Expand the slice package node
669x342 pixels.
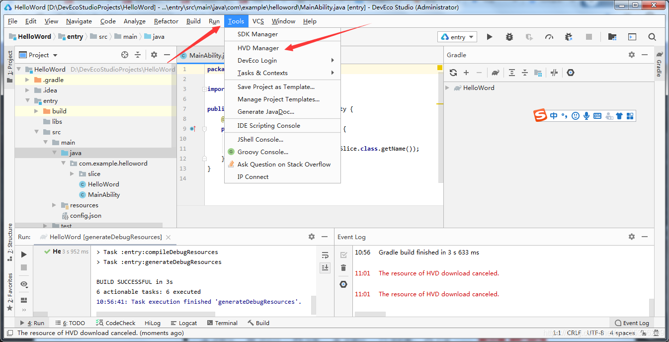[72, 173]
